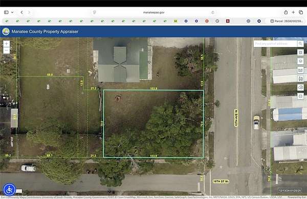Reload the page with the refresh icon
The height and width of the screenshot is (199, 307).
pos(213,12)
